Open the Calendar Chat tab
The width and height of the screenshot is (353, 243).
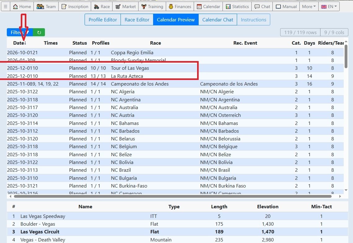coord(218,20)
